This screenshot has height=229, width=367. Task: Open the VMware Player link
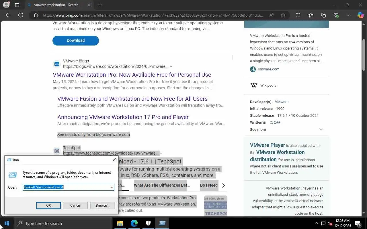268,145
